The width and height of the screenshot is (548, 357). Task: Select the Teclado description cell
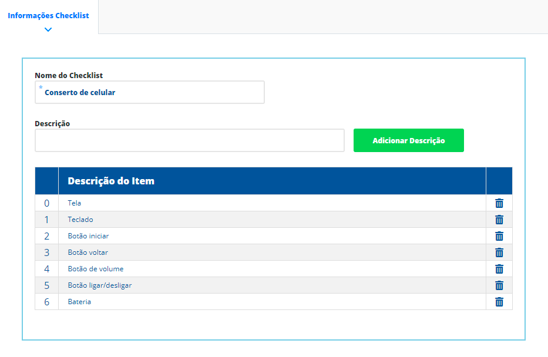pyautogui.click(x=272, y=220)
